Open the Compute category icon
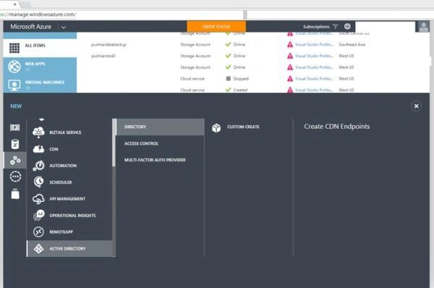434x288 pixels. tap(15, 127)
